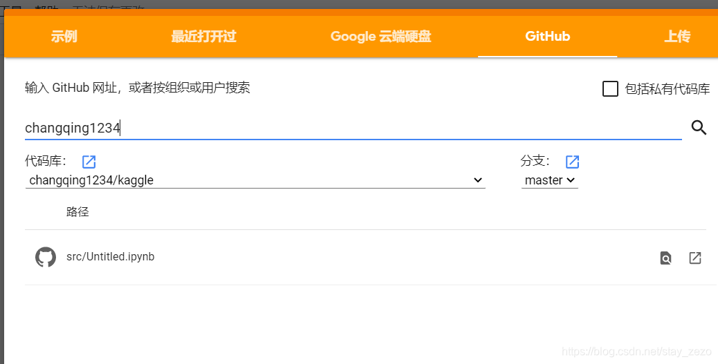Screen dimensions: 718x364
Task: Focus the changqing1234 GitHub URL input field
Action: point(353,128)
